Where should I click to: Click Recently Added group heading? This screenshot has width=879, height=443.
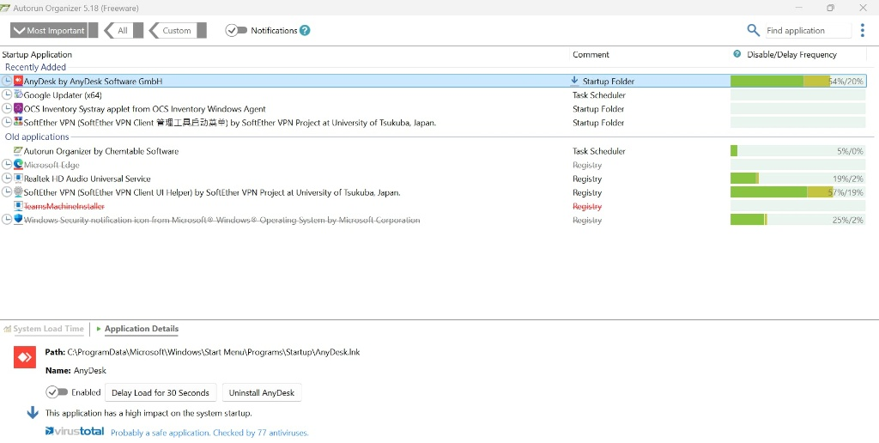tap(35, 67)
